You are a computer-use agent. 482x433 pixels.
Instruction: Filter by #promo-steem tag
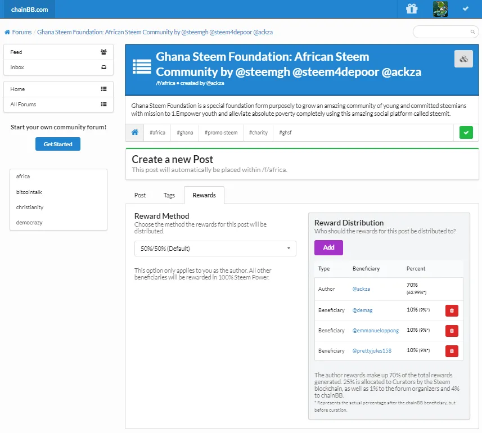click(221, 133)
